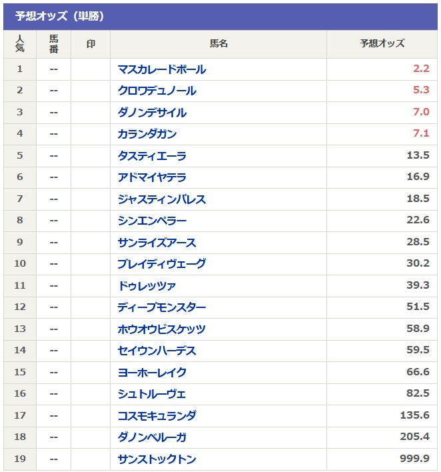
Task: Click アドマイヤテラ horse name
Action: coord(152,177)
